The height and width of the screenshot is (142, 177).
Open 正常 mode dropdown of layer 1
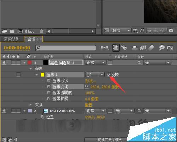coord(95,63)
